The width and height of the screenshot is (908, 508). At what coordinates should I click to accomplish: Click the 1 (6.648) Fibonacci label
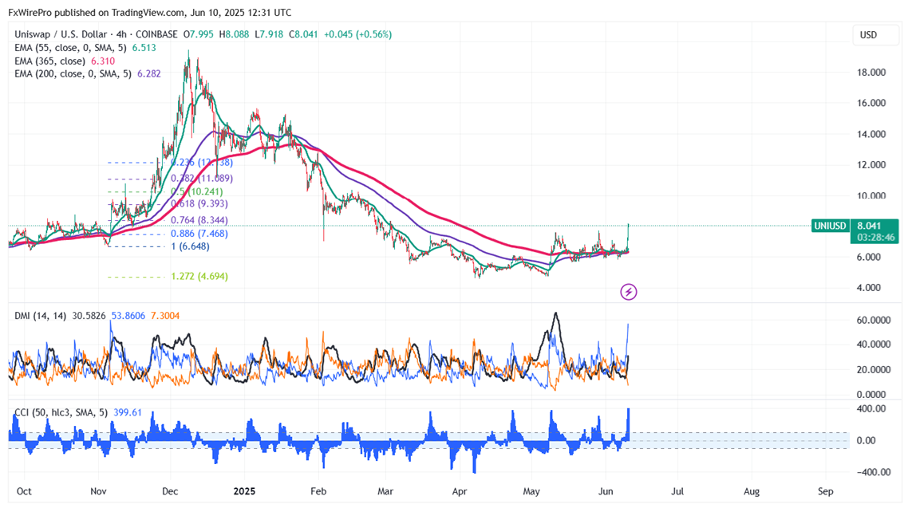190,246
